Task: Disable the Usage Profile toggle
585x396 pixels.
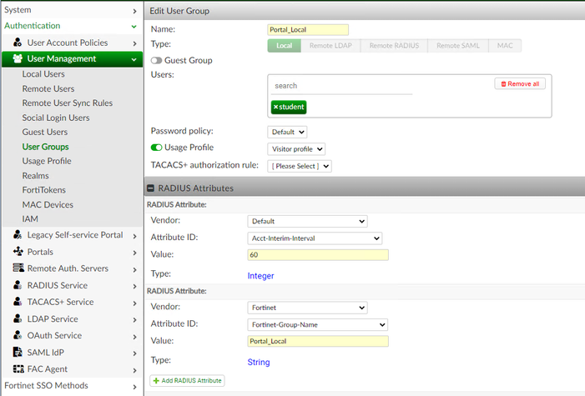Action: click(x=156, y=148)
